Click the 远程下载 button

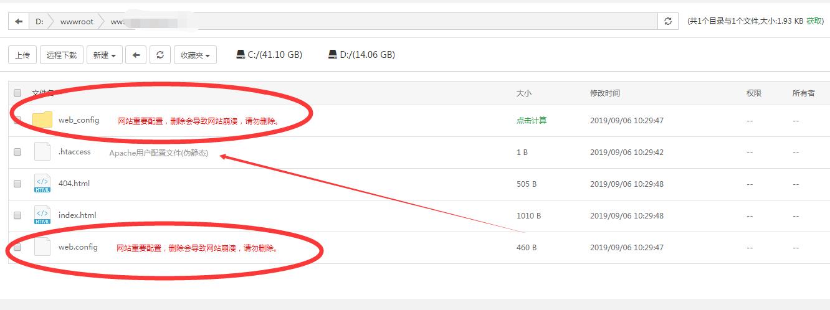coord(62,55)
